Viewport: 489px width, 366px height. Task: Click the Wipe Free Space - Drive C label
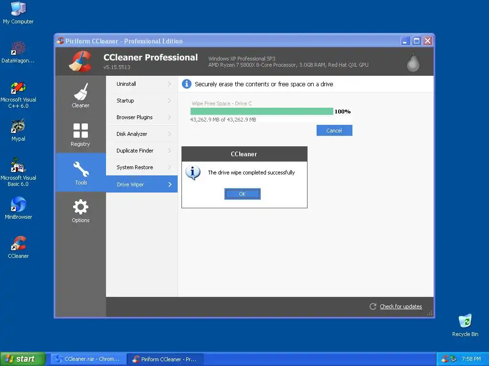tap(222, 103)
